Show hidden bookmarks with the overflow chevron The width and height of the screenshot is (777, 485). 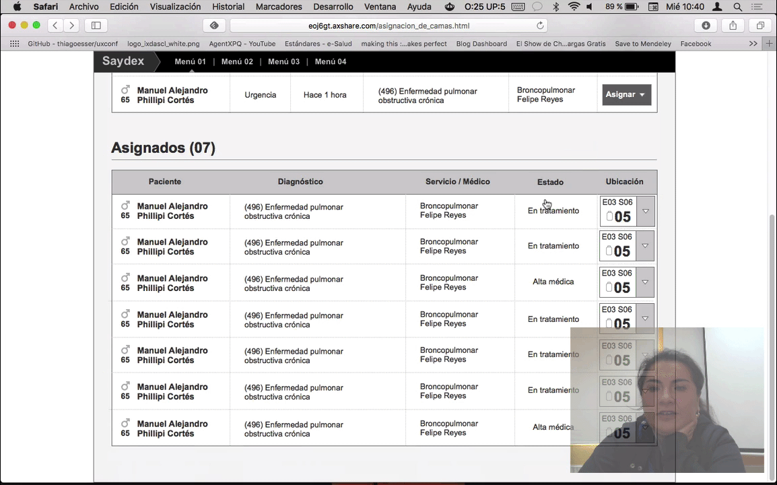coord(753,44)
